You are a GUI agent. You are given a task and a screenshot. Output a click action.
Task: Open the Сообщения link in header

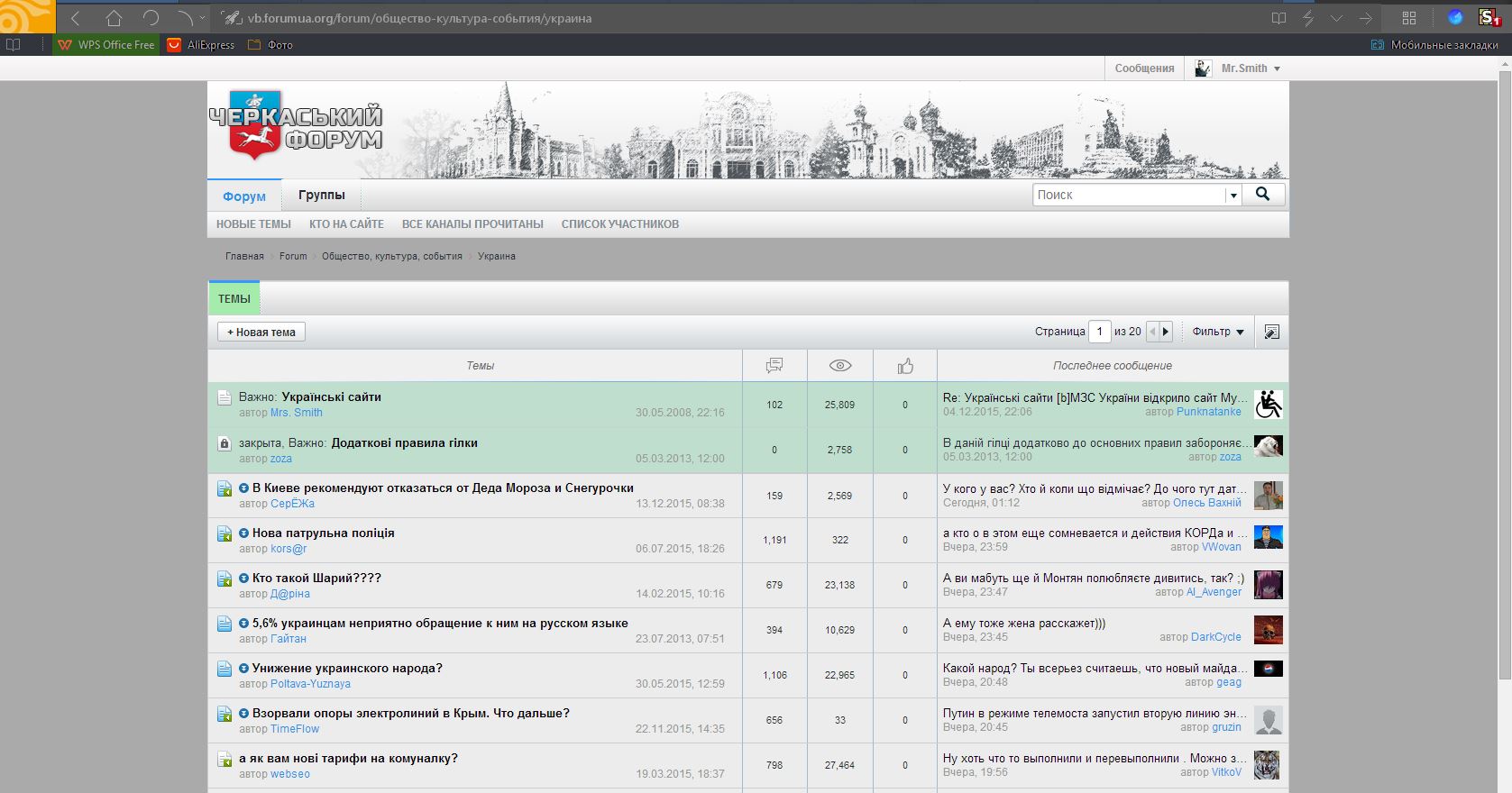pos(1144,68)
